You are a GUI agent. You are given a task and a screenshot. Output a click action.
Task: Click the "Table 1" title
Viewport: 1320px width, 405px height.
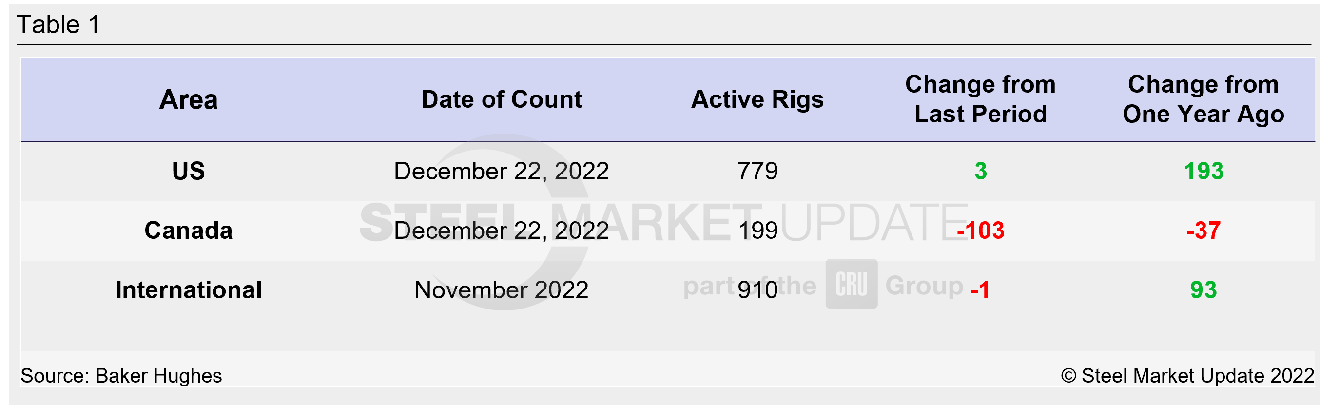click(58, 24)
